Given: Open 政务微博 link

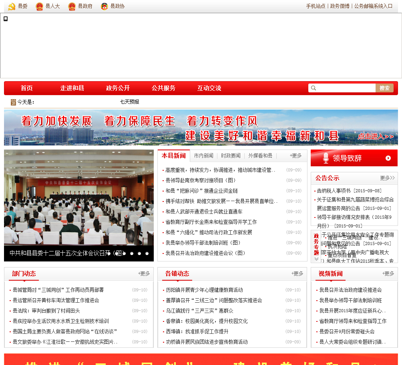Looking at the screenshot, I should (x=340, y=6).
